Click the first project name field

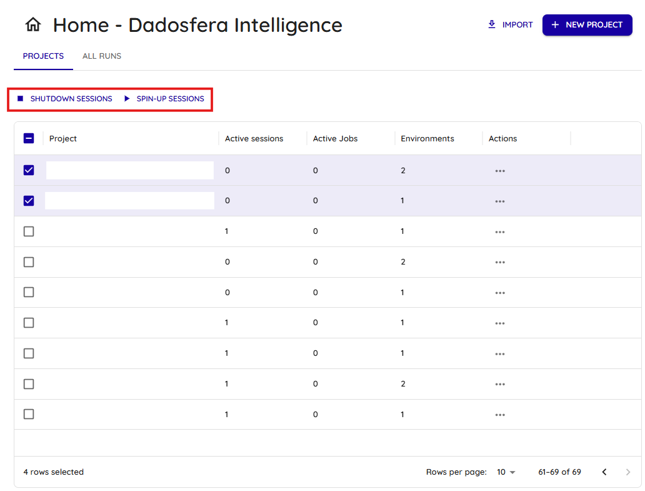(x=129, y=170)
